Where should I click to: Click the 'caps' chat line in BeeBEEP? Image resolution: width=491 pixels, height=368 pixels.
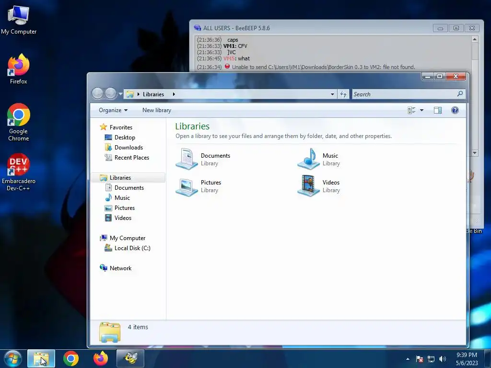pos(233,40)
